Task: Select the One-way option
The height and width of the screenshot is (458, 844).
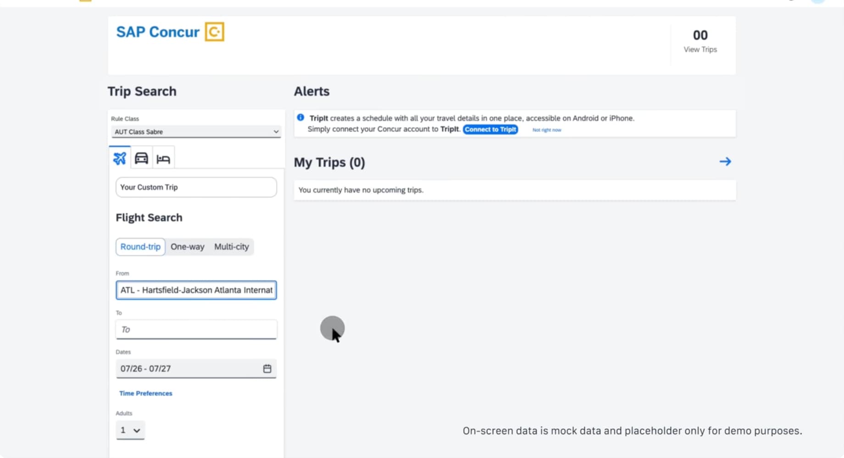Action: click(x=187, y=247)
